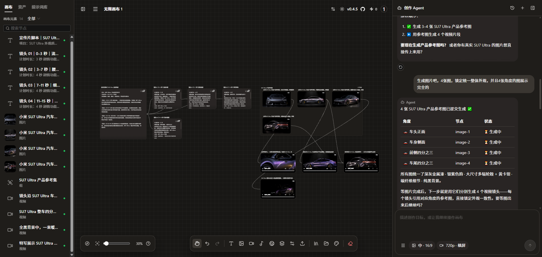Click the 30% zoom value
Image resolution: width=542 pixels, height=257 pixels.
tap(139, 243)
